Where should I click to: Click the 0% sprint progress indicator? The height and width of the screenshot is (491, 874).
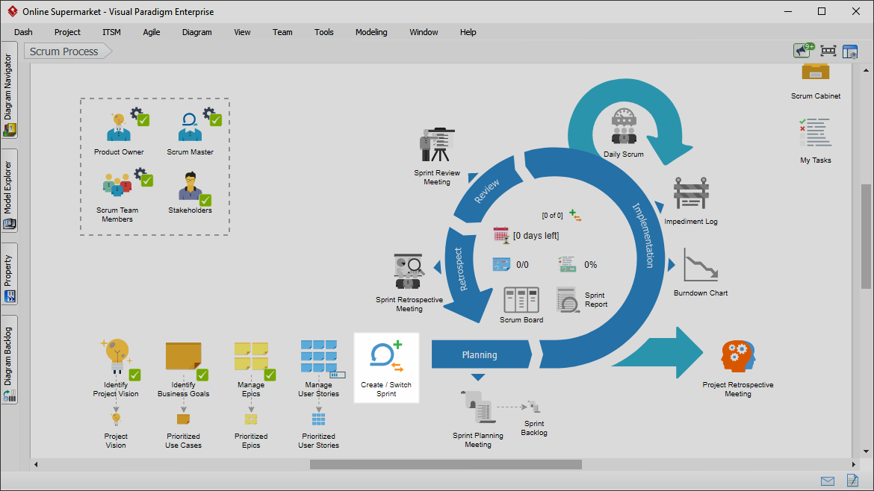(x=578, y=264)
